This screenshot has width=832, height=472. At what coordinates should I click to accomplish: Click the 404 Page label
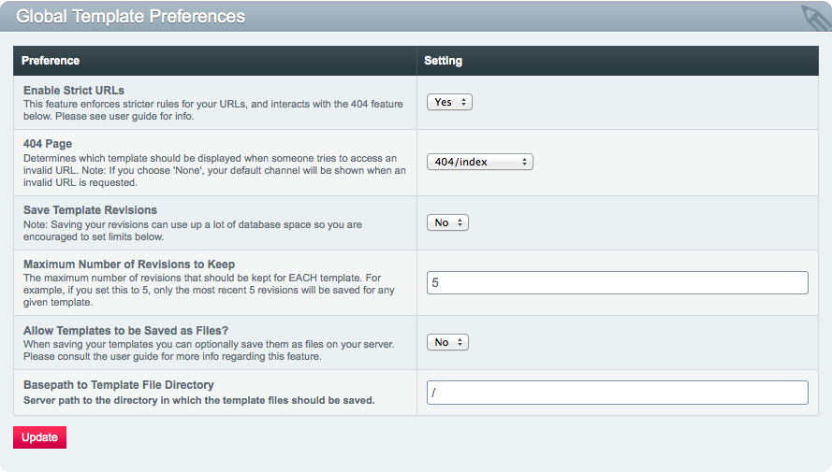pos(48,144)
